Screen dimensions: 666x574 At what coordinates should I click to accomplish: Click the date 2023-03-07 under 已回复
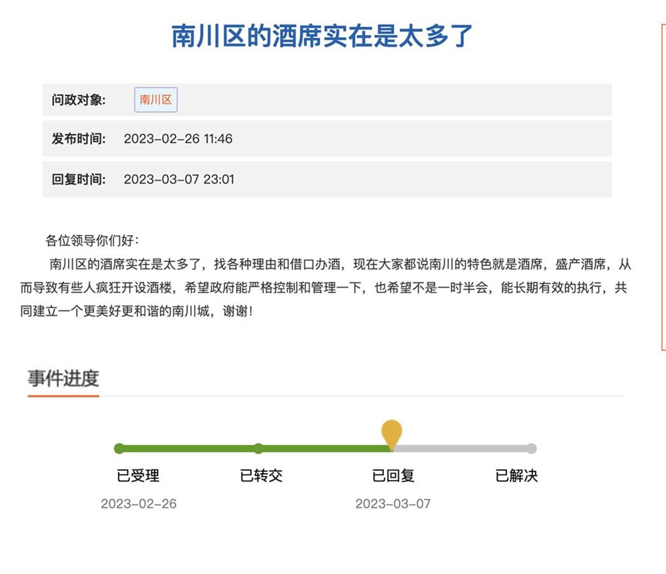[393, 504]
